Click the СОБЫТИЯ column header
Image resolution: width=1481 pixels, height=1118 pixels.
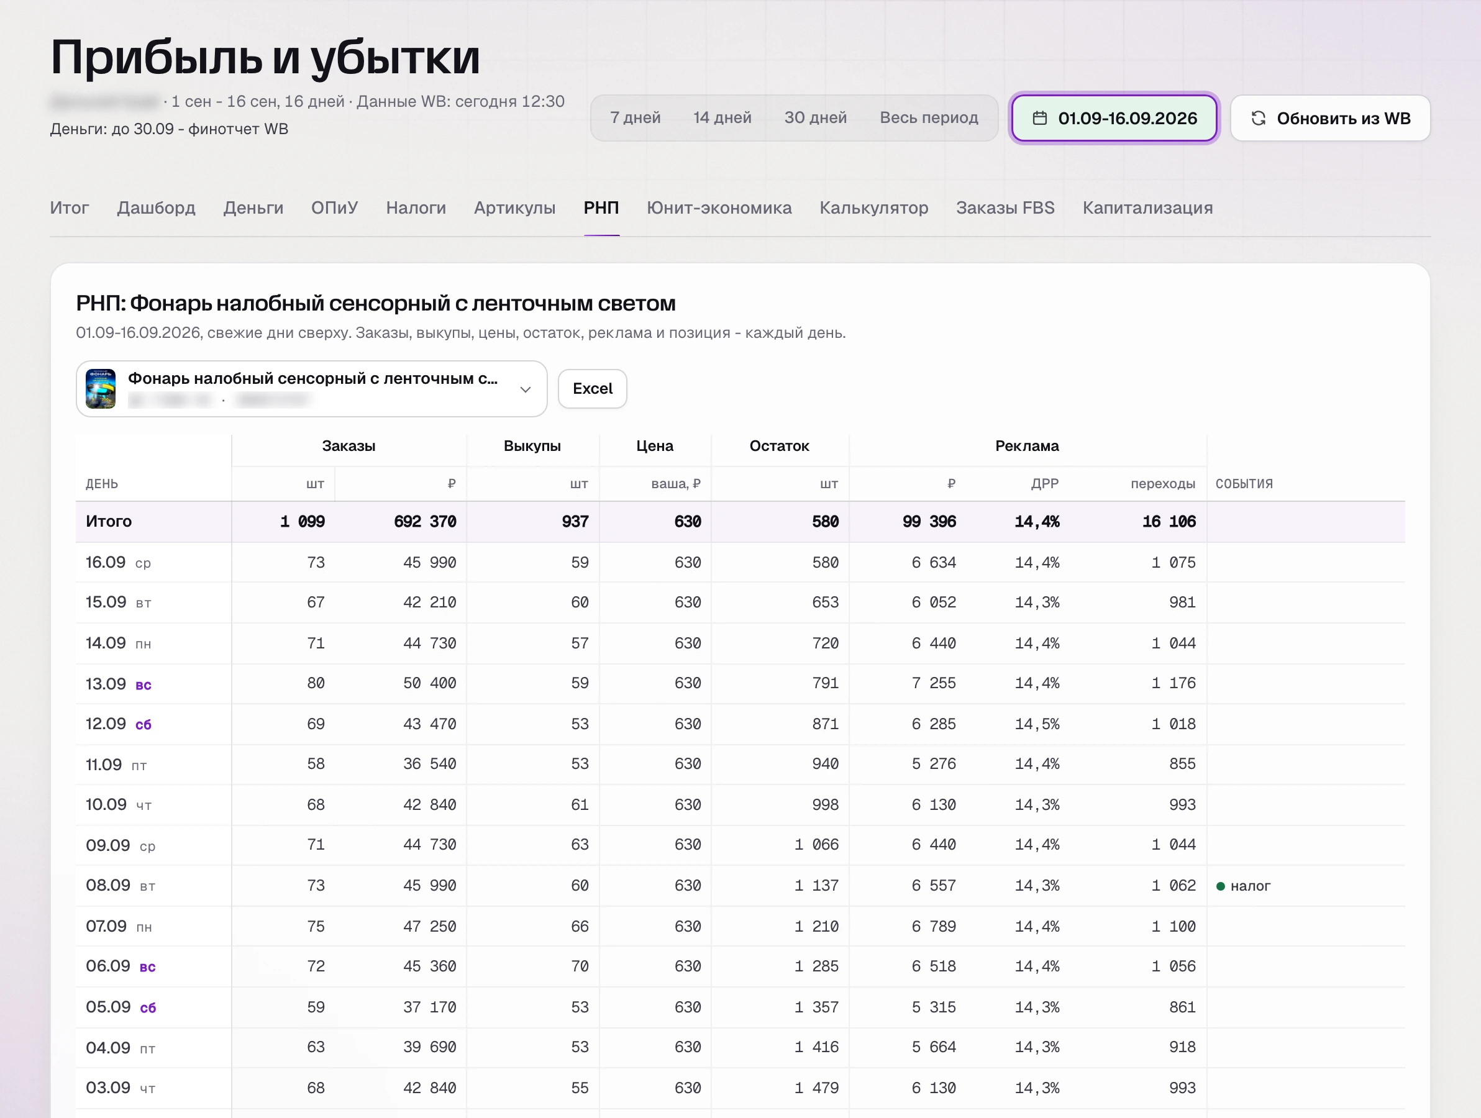1244,483
